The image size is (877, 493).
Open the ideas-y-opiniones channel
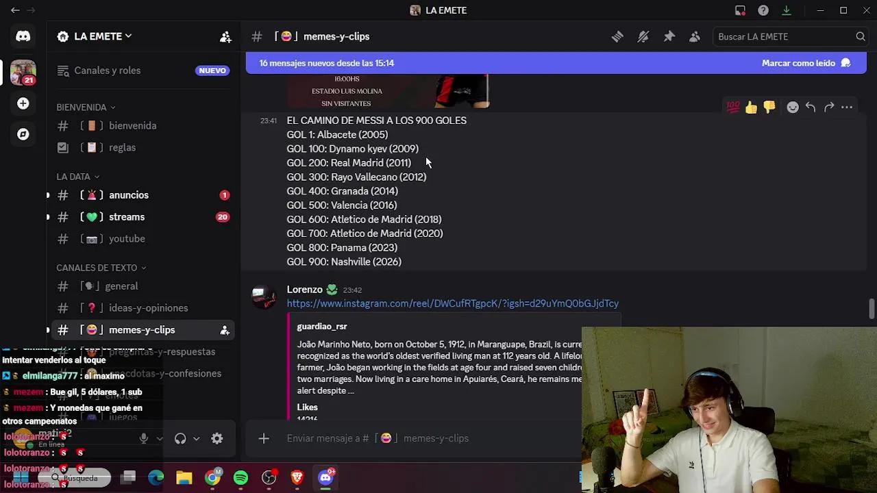click(143, 308)
